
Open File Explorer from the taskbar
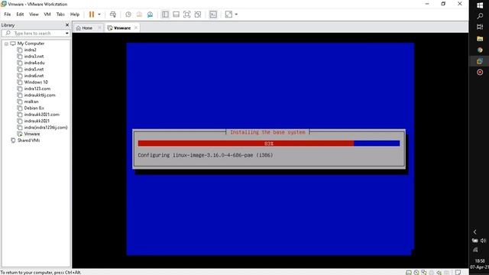(x=480, y=39)
